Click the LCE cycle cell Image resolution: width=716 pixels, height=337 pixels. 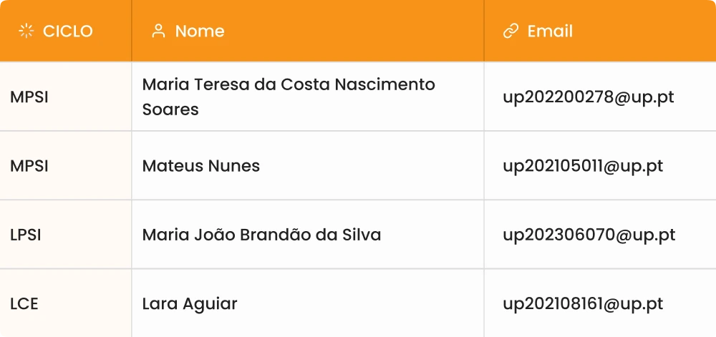(24, 303)
